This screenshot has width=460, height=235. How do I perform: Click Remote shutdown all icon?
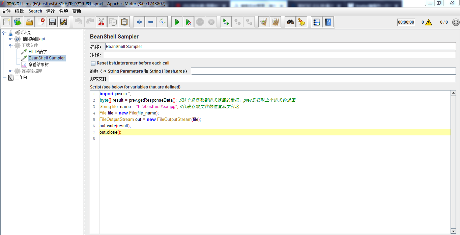249,22
